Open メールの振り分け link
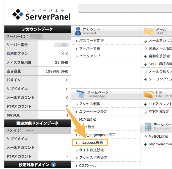Viewport: 172px width, 169px height. pyautogui.click(x=160, y=71)
